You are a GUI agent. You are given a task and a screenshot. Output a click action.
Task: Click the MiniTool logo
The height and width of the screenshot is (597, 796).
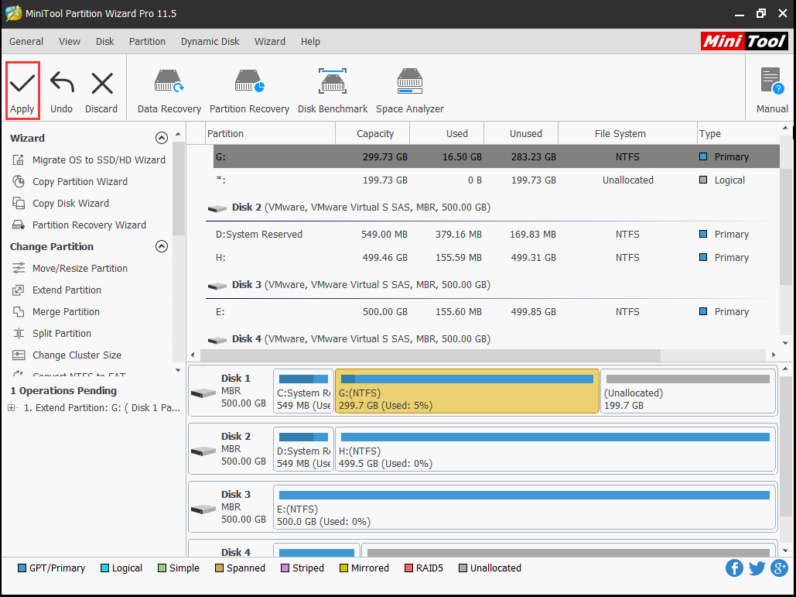744,41
